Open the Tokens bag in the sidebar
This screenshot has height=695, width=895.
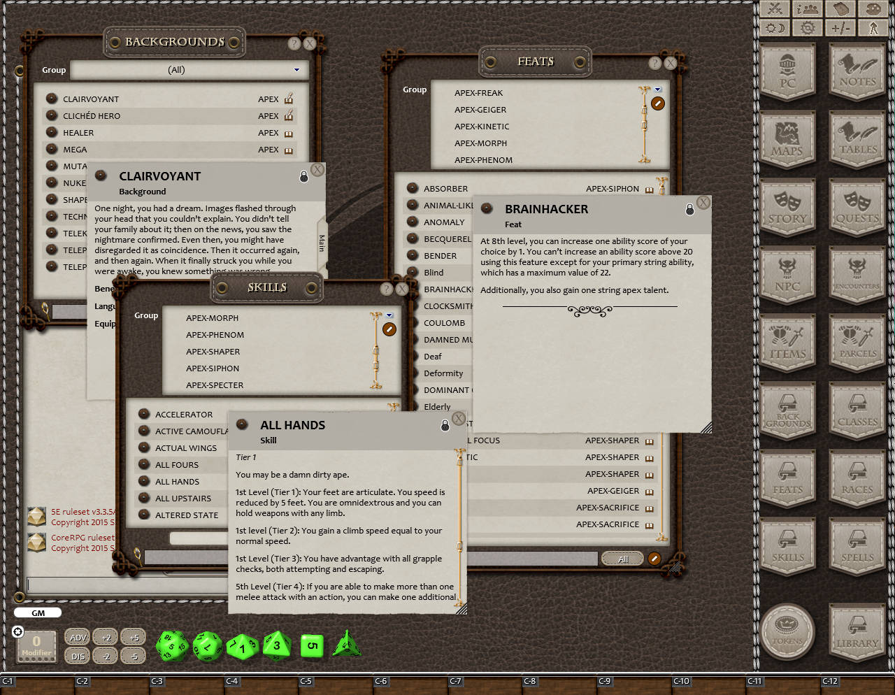[788, 631]
